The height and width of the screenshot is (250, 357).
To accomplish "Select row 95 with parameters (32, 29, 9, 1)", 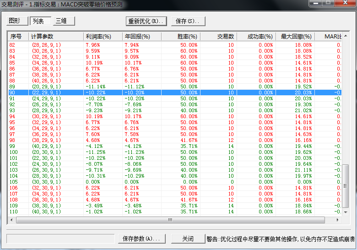I will tap(175, 122).
